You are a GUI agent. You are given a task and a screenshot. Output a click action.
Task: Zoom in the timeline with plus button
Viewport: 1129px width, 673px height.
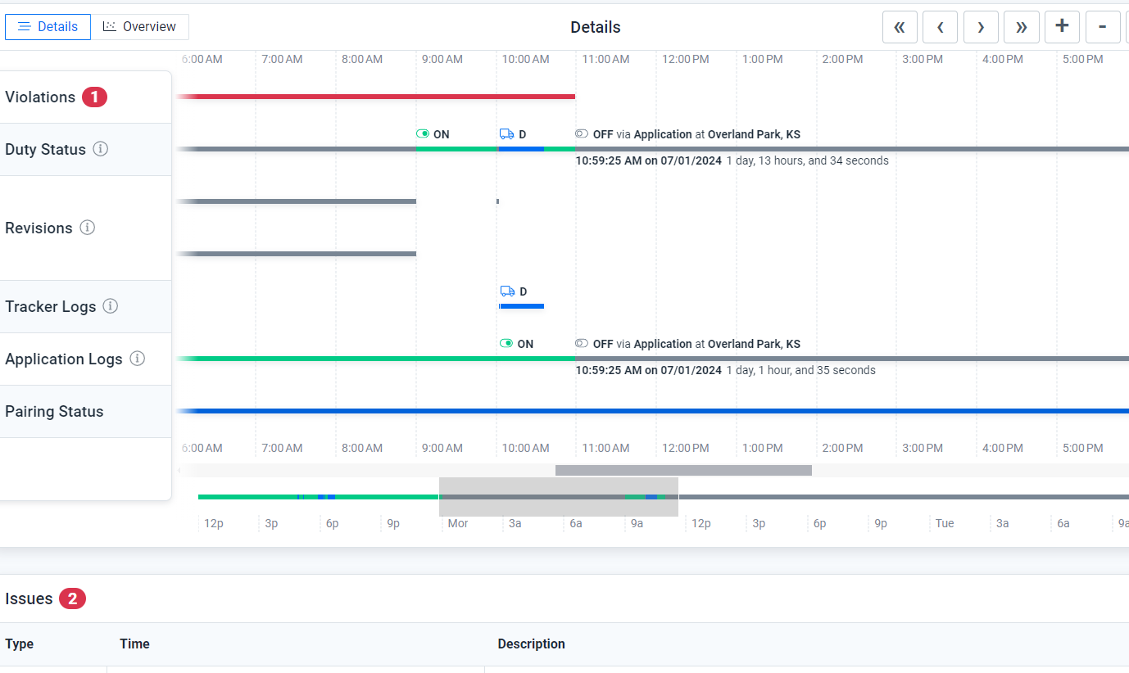[x=1062, y=27]
